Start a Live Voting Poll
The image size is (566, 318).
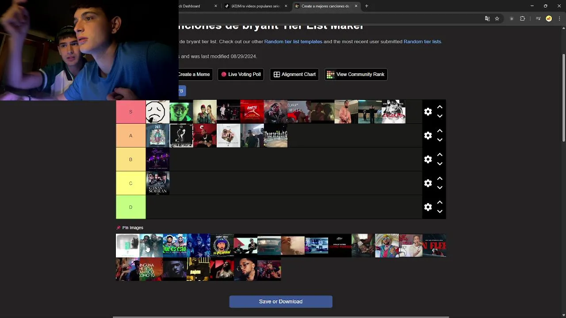(241, 74)
